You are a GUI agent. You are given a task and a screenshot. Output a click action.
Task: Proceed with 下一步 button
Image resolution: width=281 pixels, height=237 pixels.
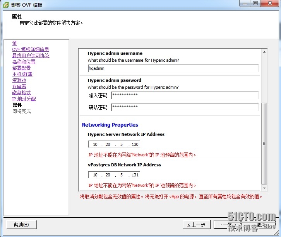point(227,225)
